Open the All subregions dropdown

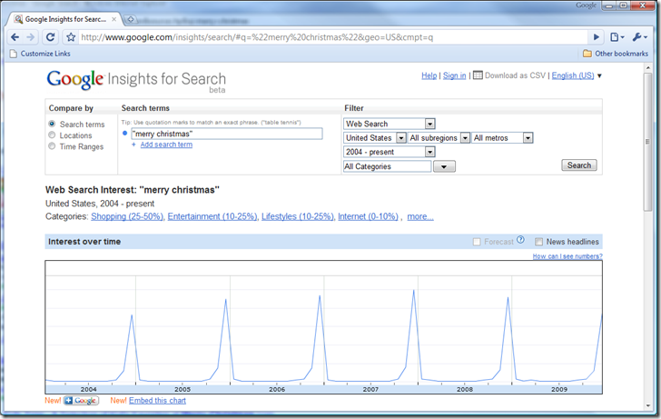(x=439, y=138)
